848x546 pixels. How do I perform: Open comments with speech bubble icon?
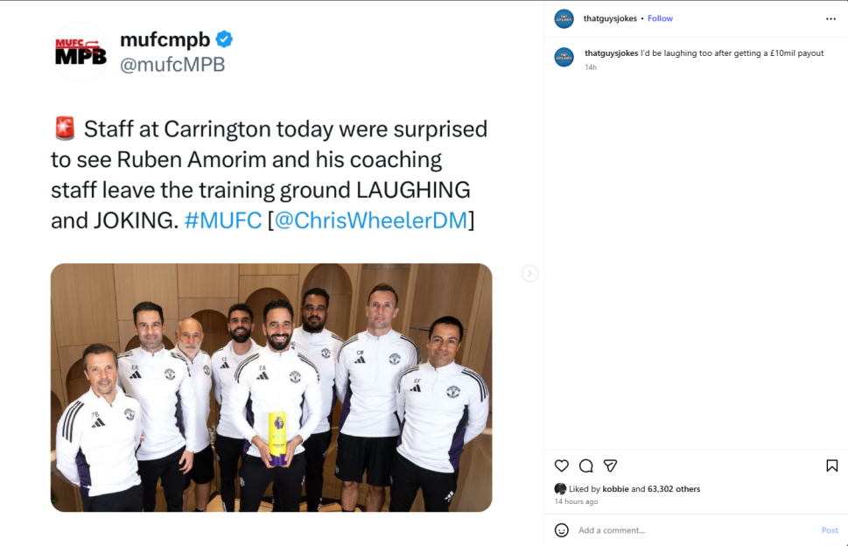[585, 465]
